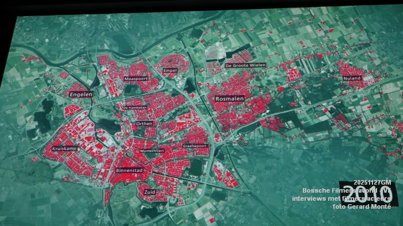Click the 2010 year indicator
Viewport: 403px width, 226px height.
[368, 193]
